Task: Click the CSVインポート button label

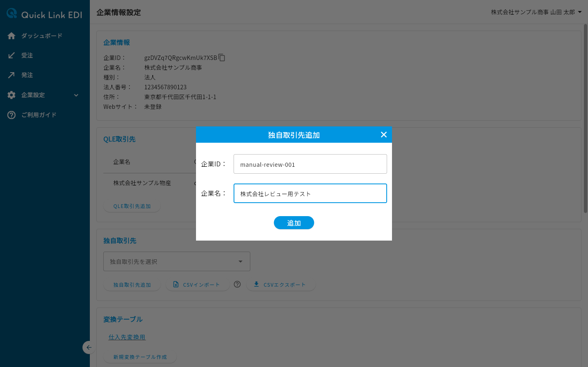Action: pos(201,285)
